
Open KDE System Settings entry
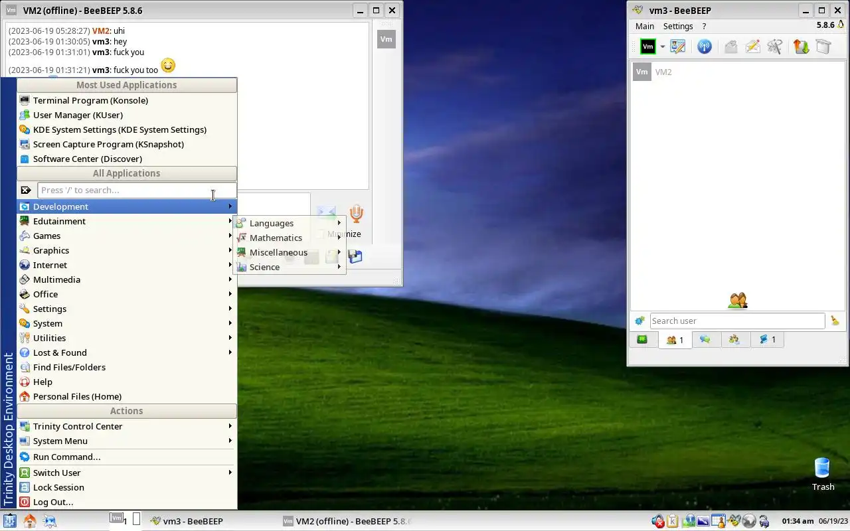tap(127, 129)
